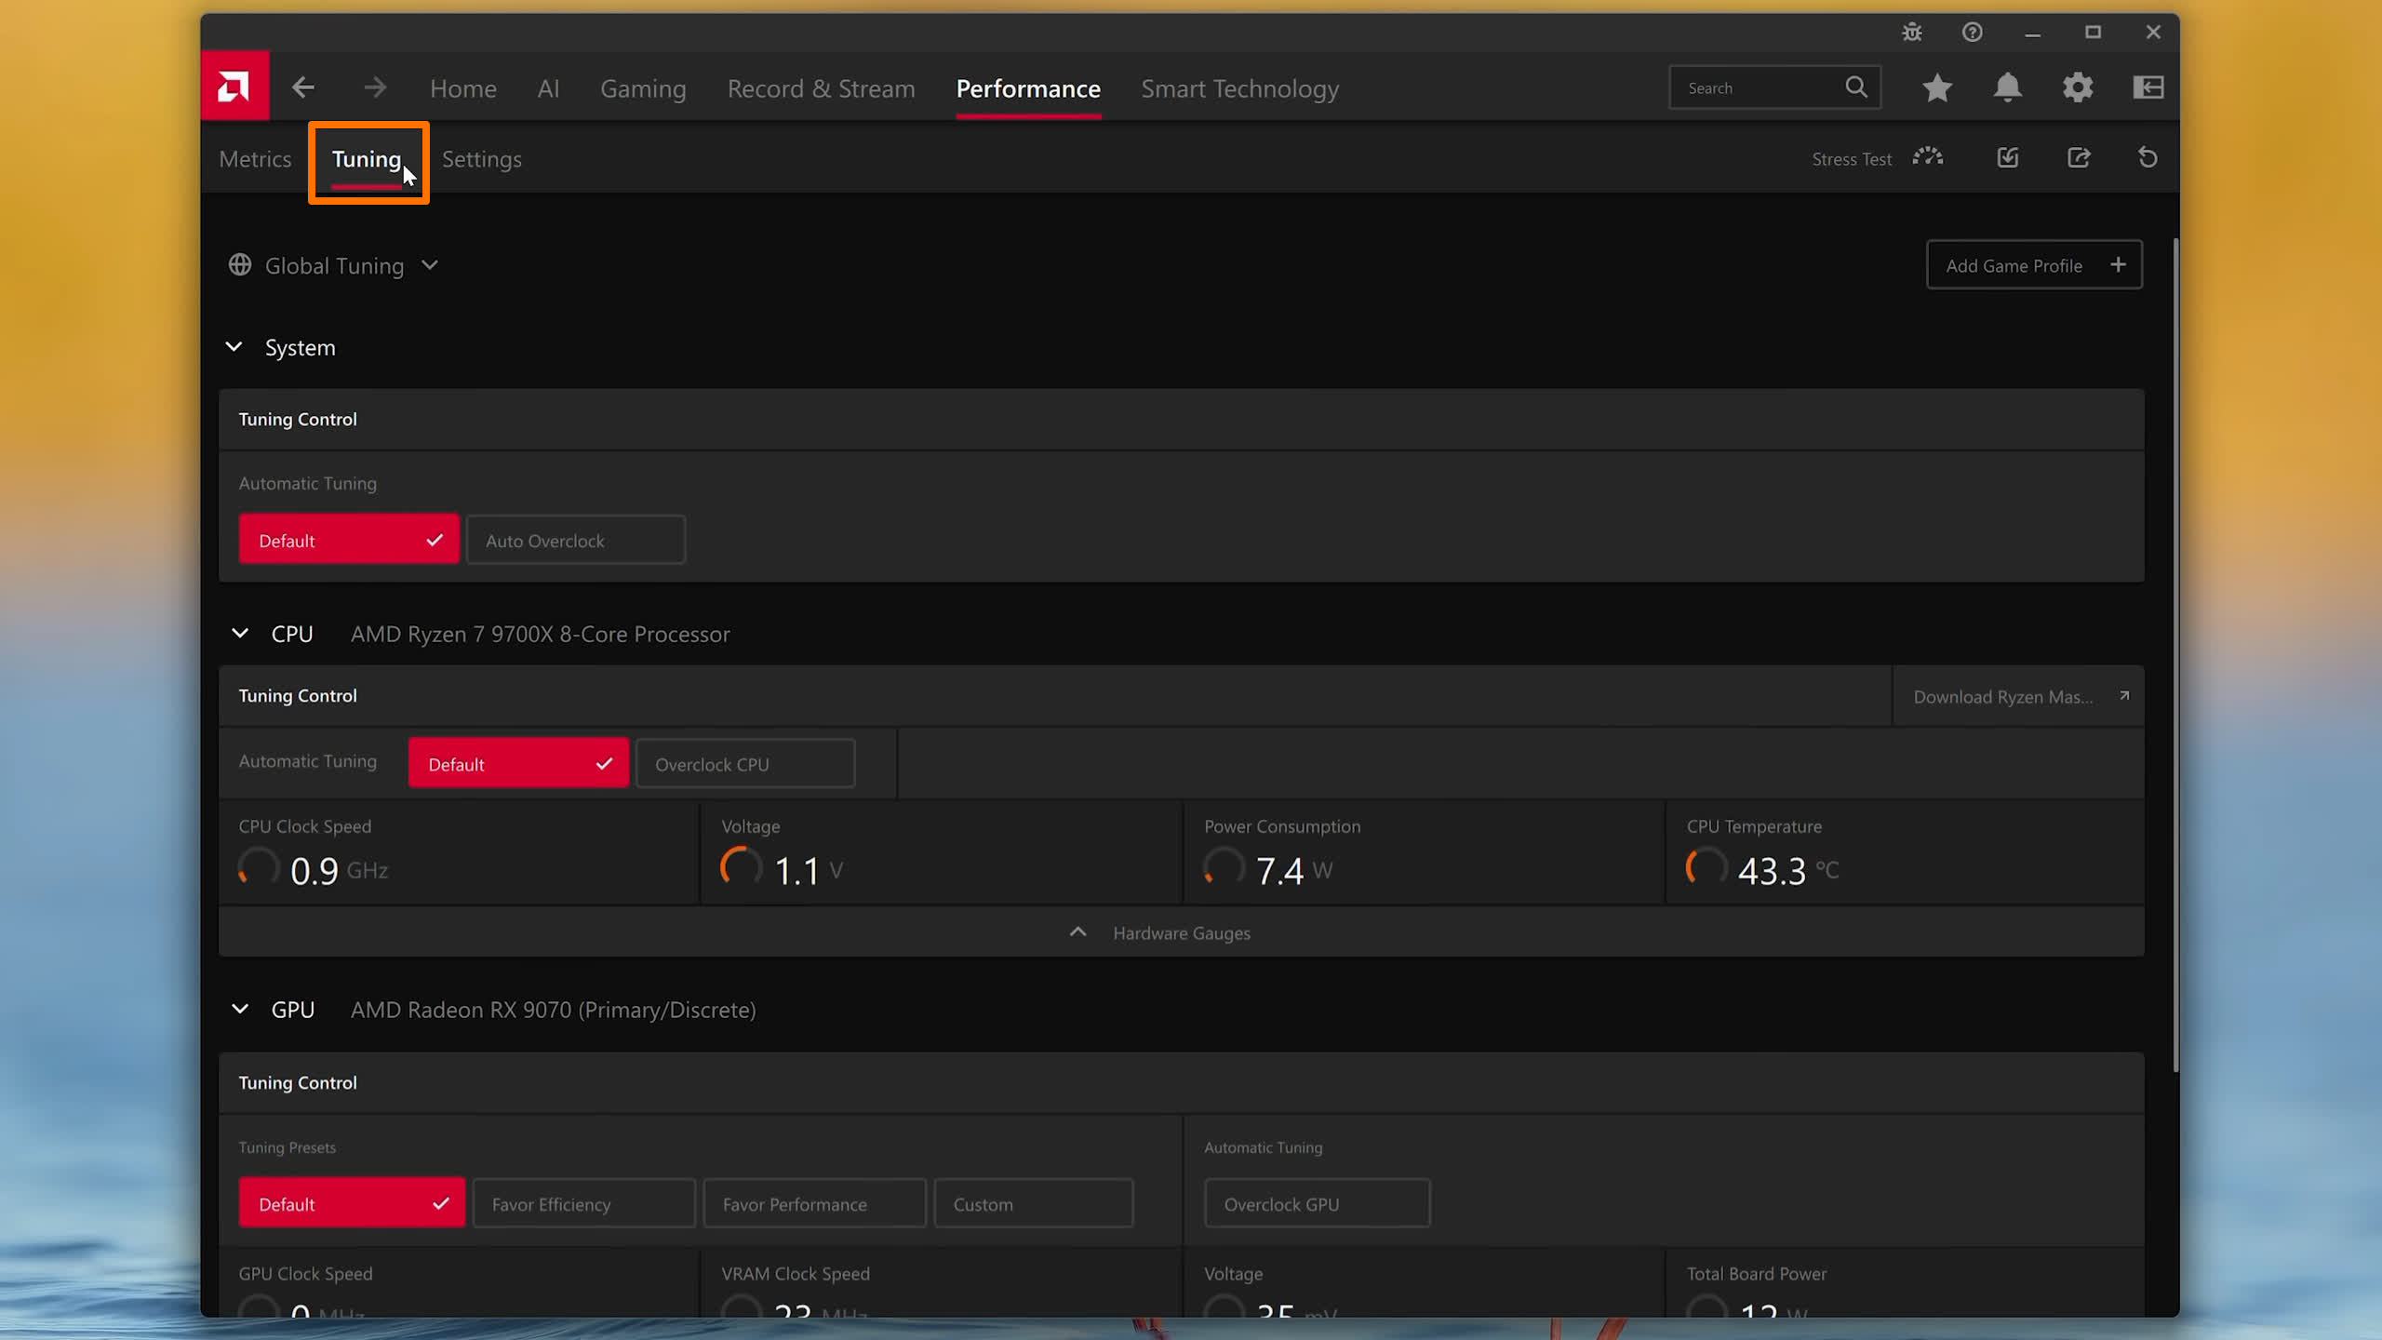Collapse the GPU section
The height and width of the screenshot is (1340, 2382).
240,1010
